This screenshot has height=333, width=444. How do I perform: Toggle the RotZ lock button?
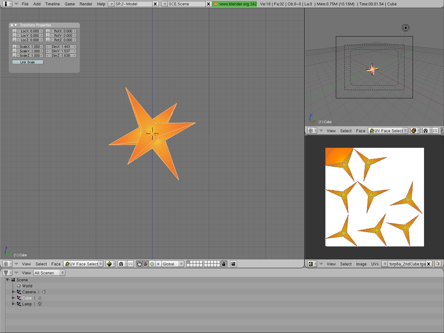point(48,40)
